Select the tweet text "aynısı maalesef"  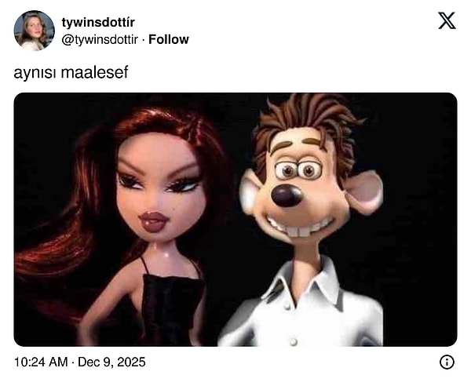pyautogui.click(x=71, y=72)
